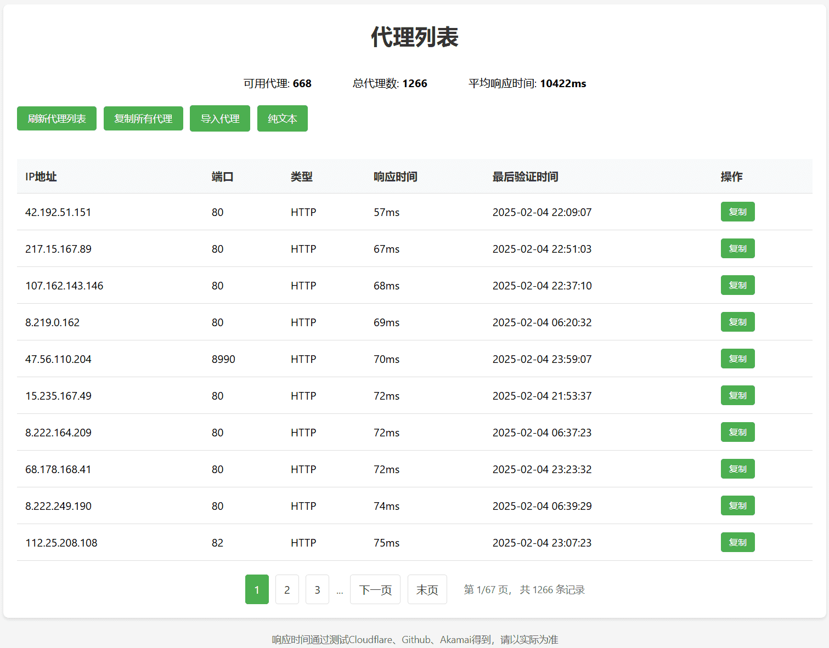
Task: Open the 导入代理 dialog
Action: (x=219, y=118)
